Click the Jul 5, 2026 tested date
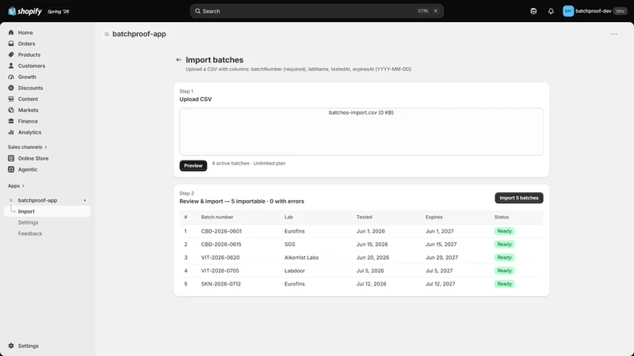Image resolution: width=634 pixels, height=356 pixels. click(x=370, y=271)
